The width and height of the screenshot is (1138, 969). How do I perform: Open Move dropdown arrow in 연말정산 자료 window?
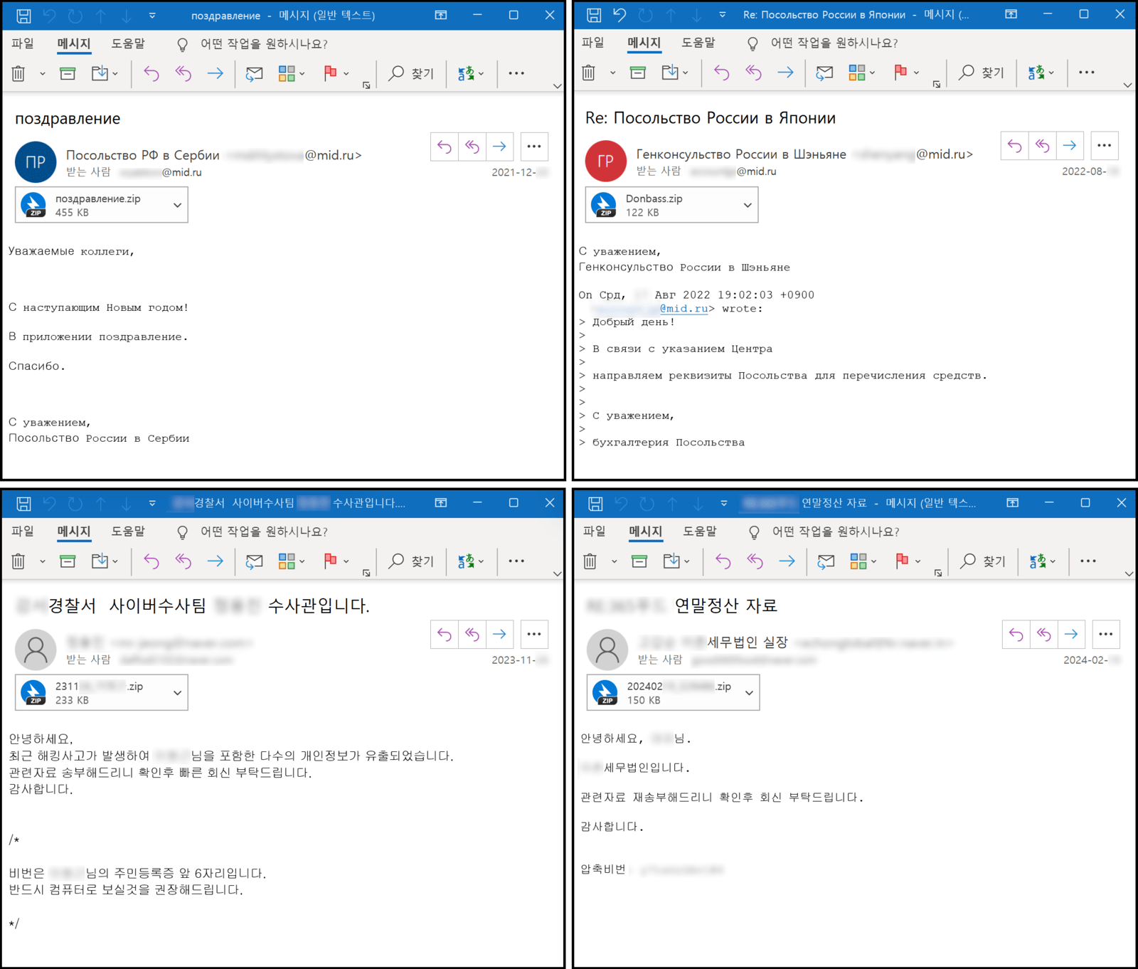(686, 561)
